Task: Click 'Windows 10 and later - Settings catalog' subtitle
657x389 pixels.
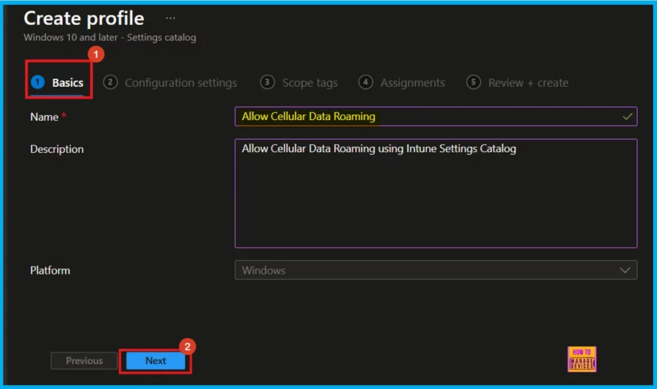Action: [x=110, y=37]
